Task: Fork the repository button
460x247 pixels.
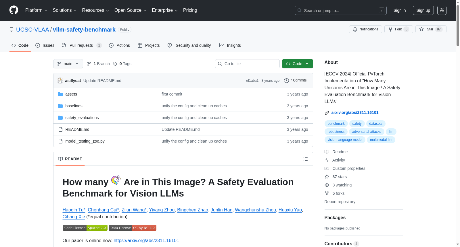Action: click(x=398, y=29)
